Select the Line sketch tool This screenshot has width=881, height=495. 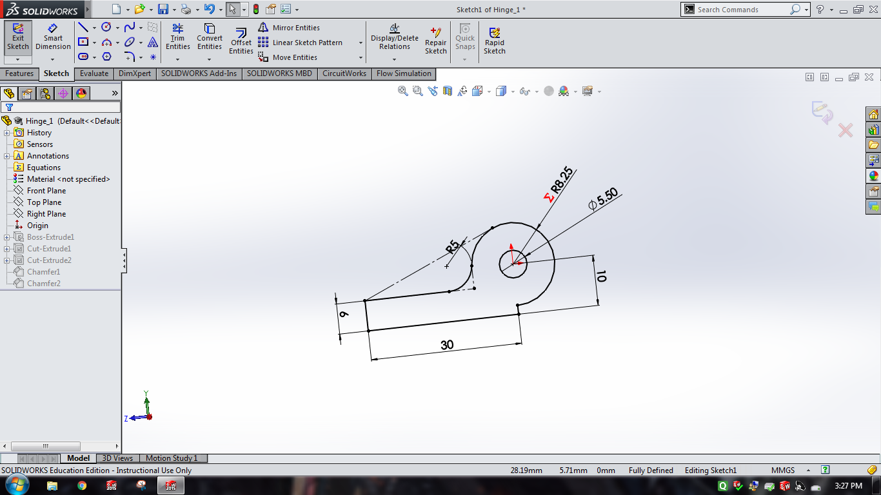point(83,27)
